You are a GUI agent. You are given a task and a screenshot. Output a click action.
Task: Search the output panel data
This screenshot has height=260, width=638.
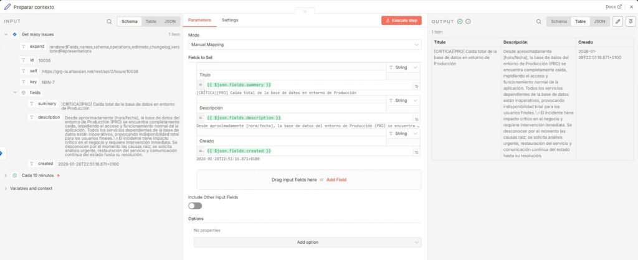[x=539, y=22]
